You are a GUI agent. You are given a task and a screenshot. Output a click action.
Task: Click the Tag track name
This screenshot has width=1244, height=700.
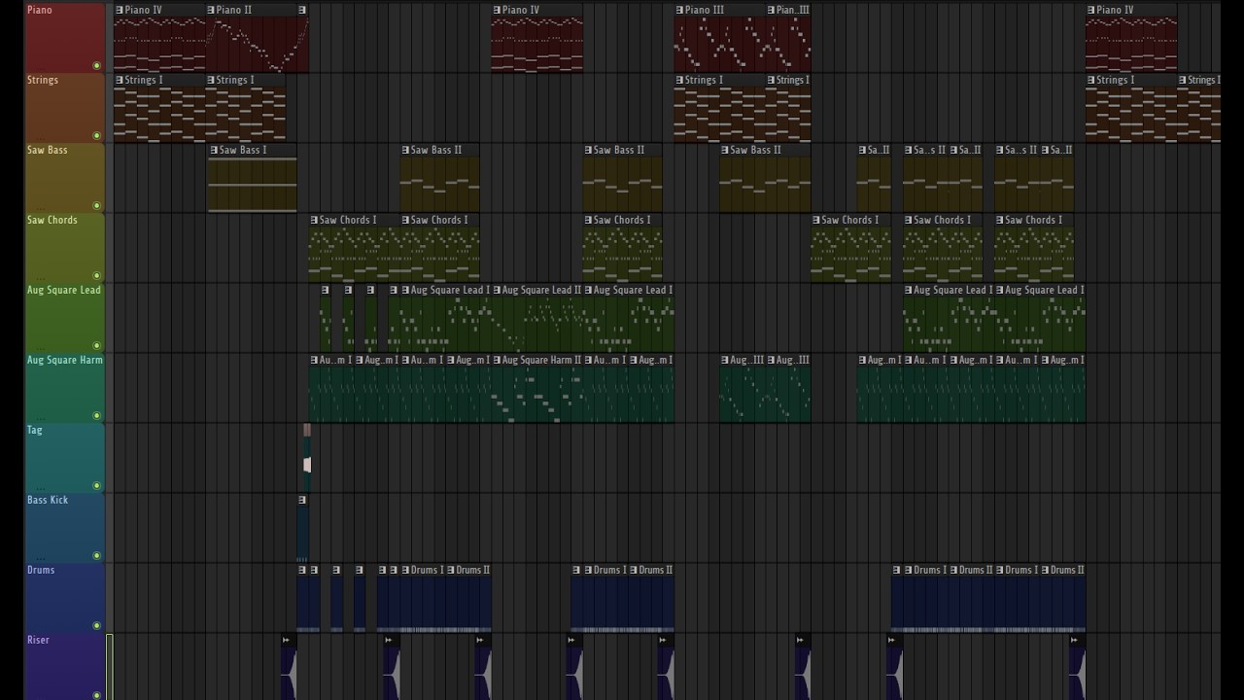(x=35, y=430)
